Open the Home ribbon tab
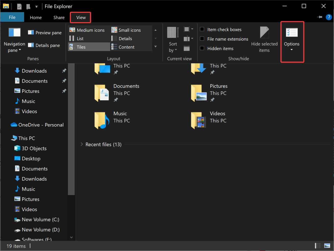334x251 pixels. point(36,17)
